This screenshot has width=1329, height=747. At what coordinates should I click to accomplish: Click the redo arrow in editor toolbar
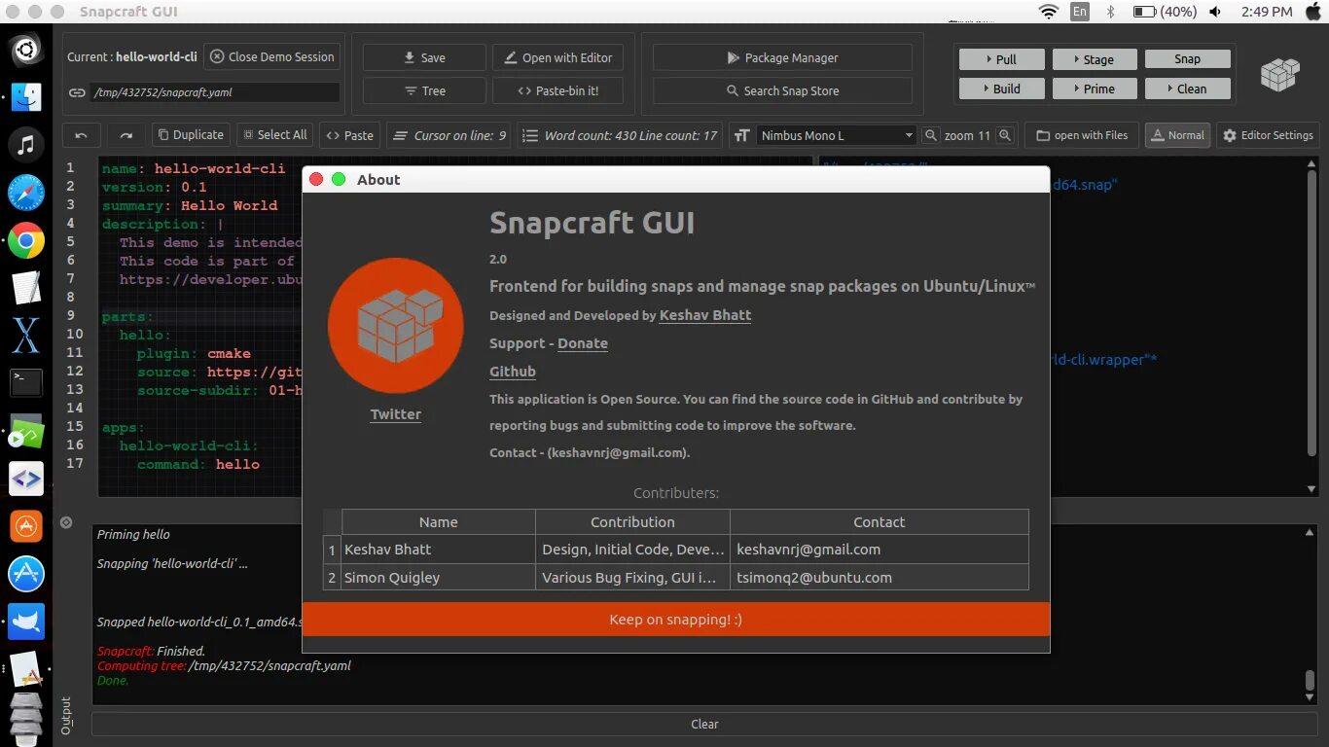click(x=126, y=135)
